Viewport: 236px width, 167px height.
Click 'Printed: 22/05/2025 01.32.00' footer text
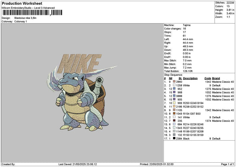[x=157, y=164]
